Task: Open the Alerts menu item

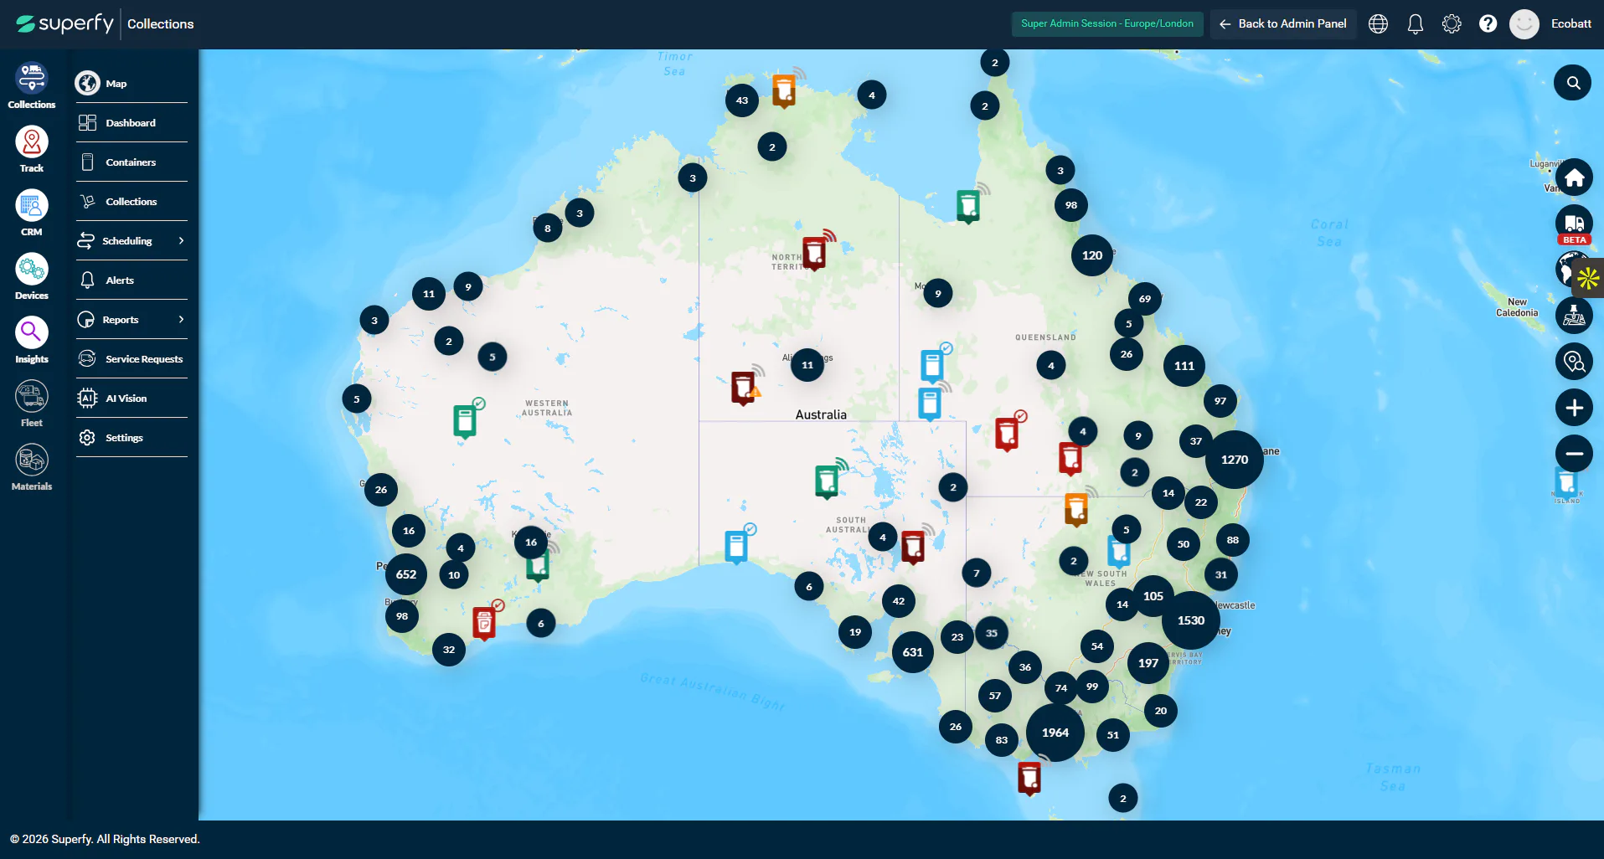Action: pos(132,280)
